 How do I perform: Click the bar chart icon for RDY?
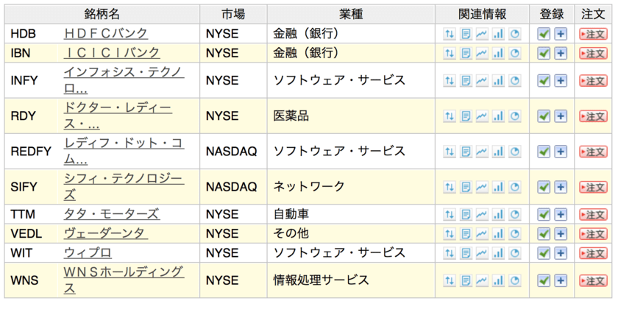(498, 116)
